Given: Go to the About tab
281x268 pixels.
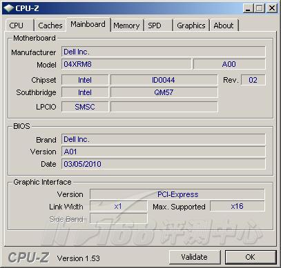Looking at the screenshot, I should [x=224, y=25].
